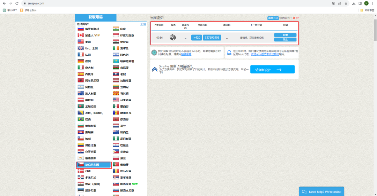
Task: Copy the +420 country code button
Action: tap(197, 38)
